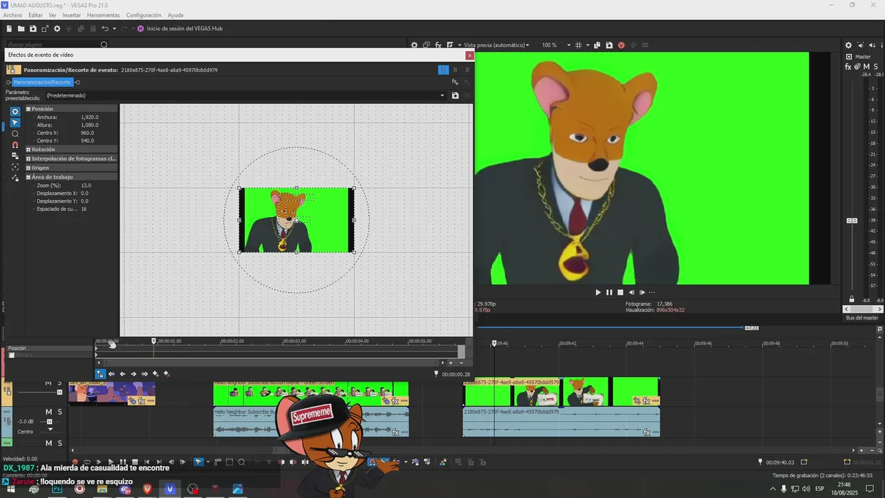Open Master bus FX

click(848, 67)
